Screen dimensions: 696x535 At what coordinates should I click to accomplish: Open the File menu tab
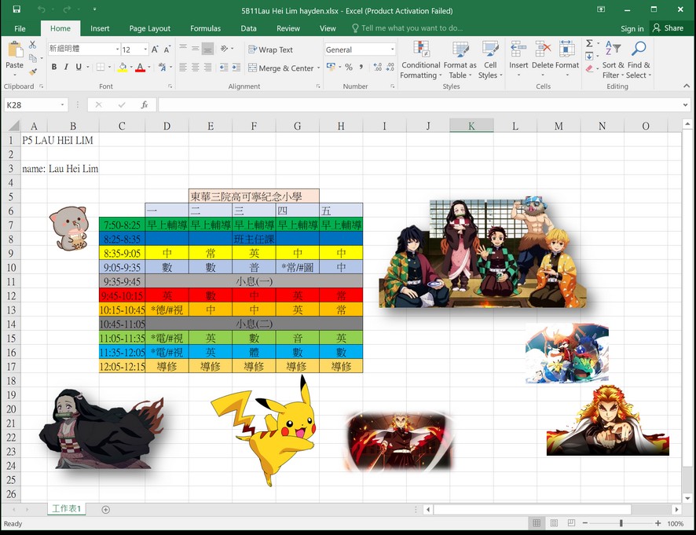(20, 28)
